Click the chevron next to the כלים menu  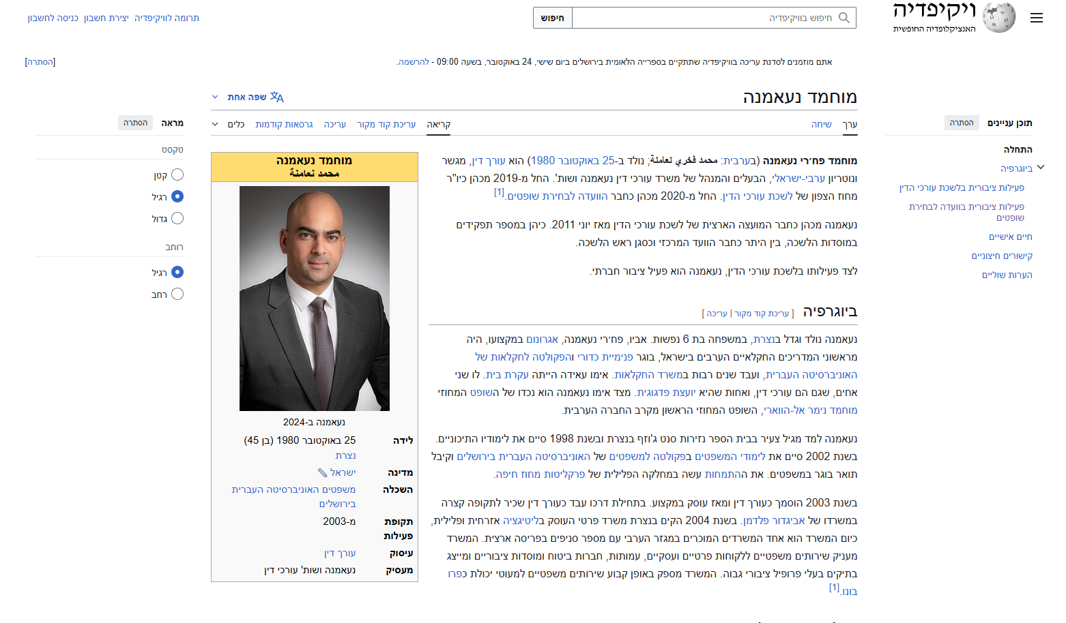coord(215,125)
